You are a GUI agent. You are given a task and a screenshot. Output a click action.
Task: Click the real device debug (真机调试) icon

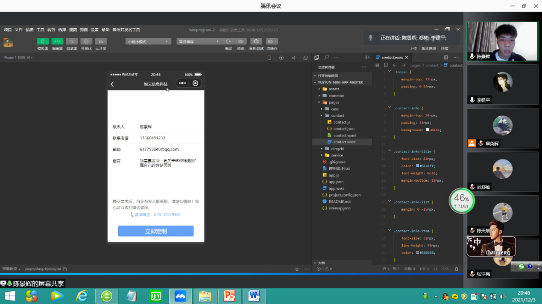click(x=256, y=41)
